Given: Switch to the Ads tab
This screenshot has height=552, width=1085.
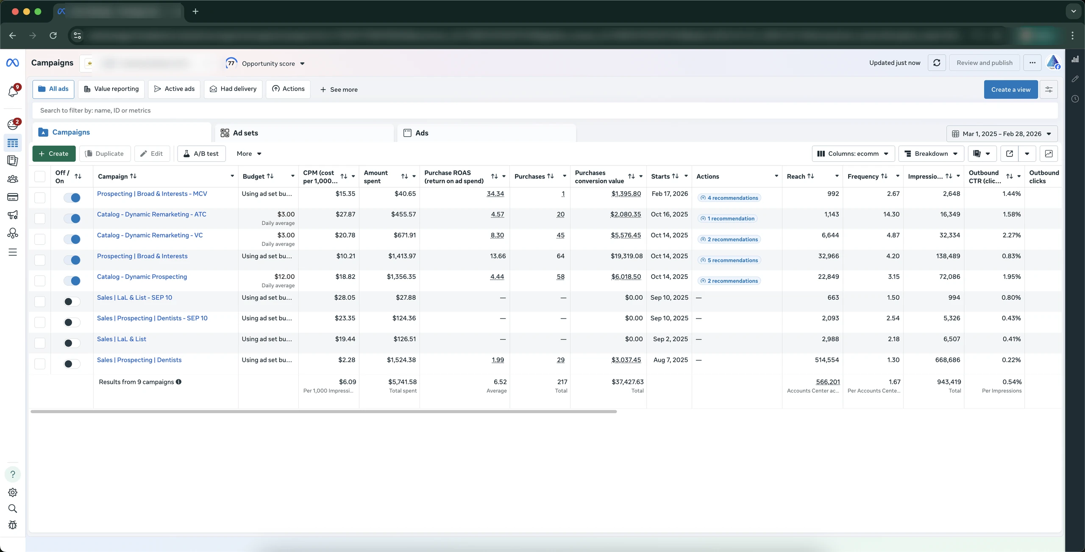Looking at the screenshot, I should pyautogui.click(x=487, y=133).
